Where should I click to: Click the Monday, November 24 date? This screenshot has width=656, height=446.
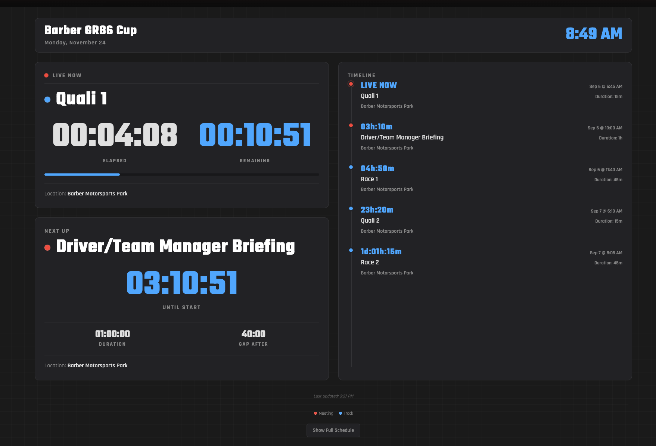tap(75, 43)
